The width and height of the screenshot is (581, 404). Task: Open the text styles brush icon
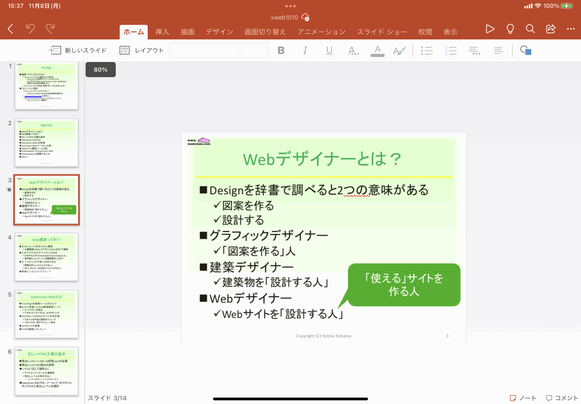coord(399,51)
